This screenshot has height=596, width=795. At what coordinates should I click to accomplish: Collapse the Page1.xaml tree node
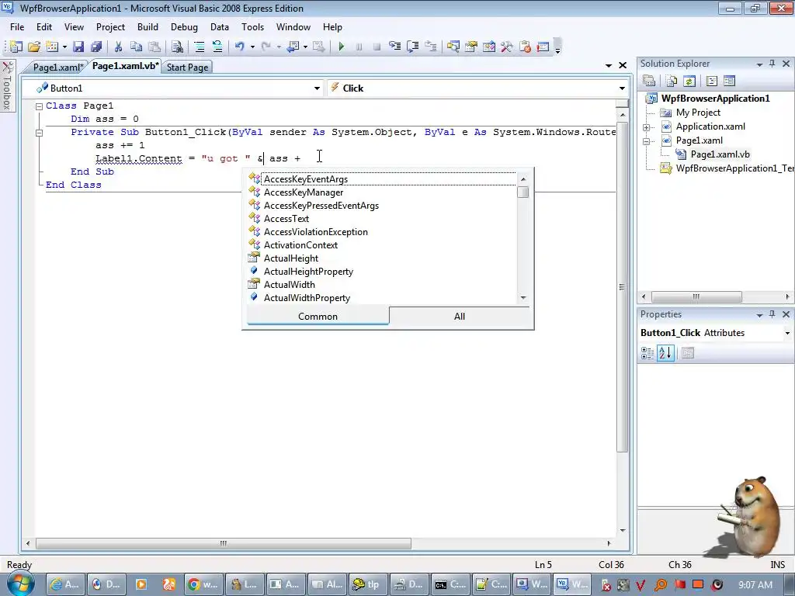(646, 141)
